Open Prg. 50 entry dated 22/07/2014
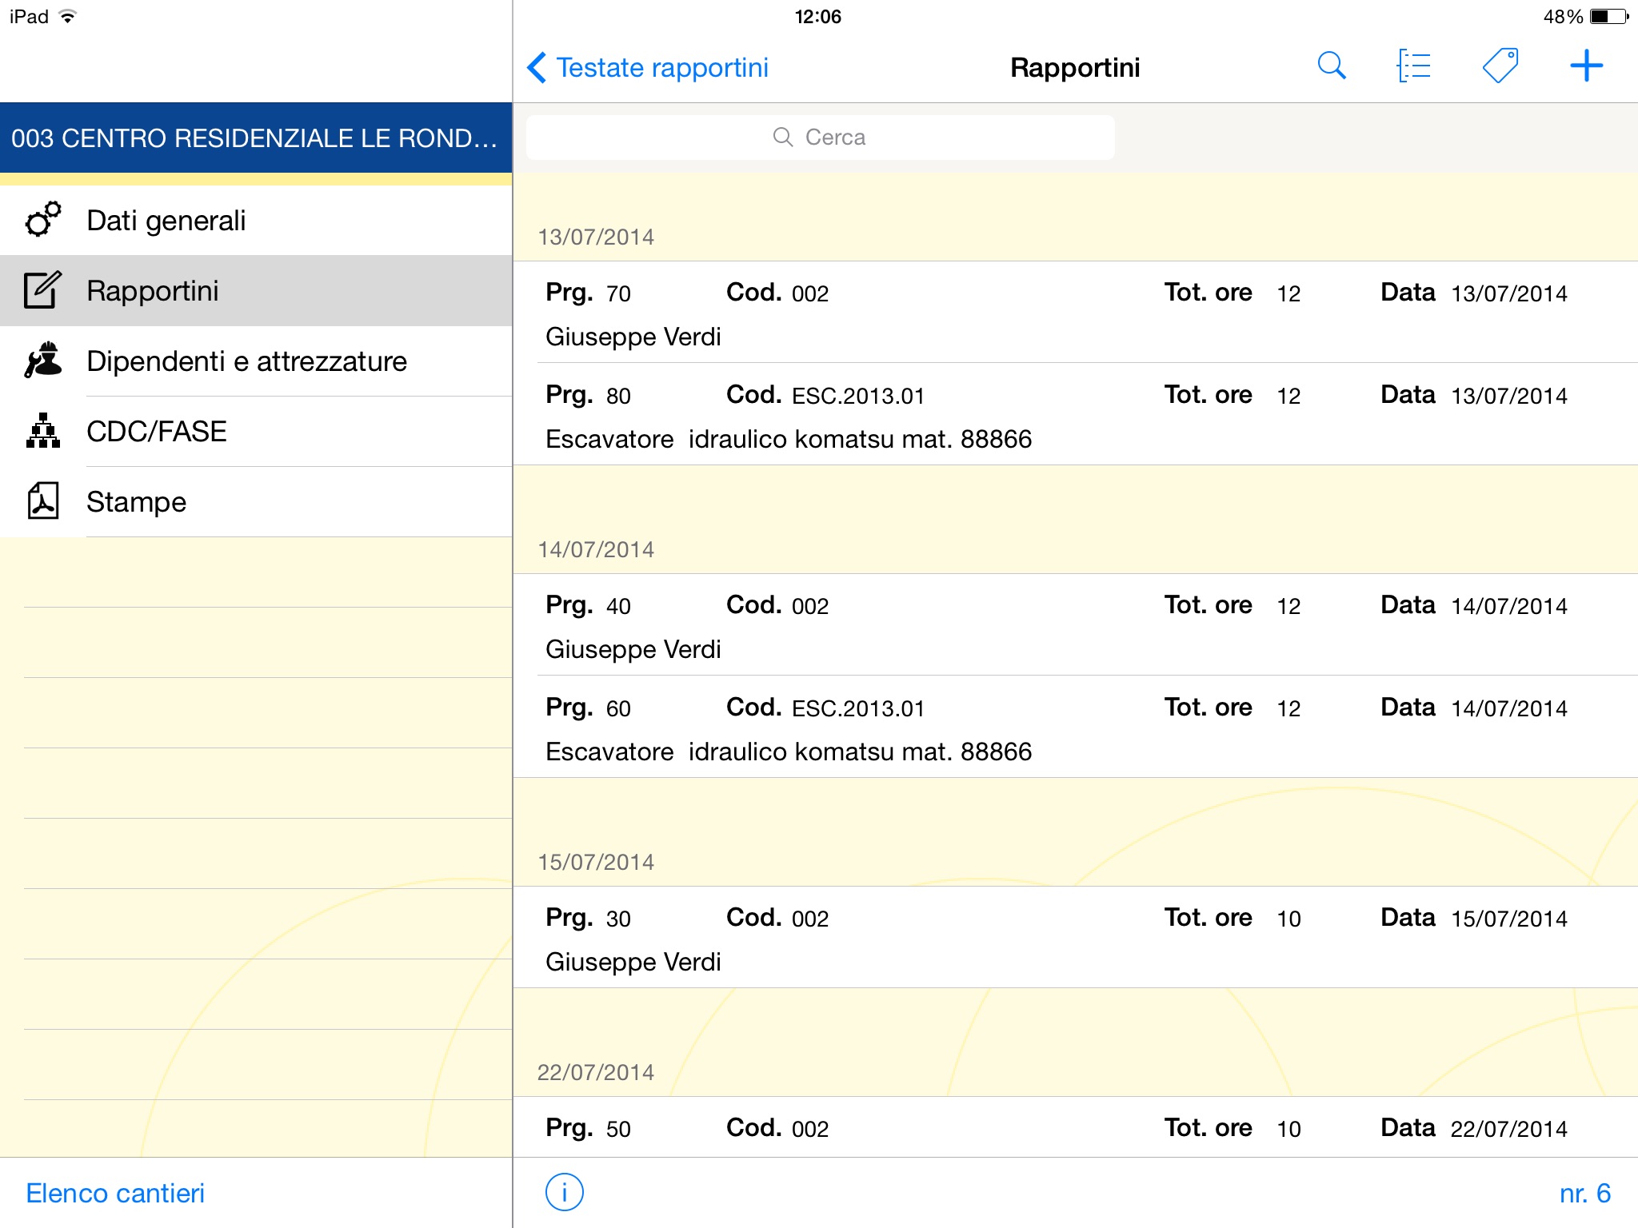This screenshot has height=1228, width=1638. click(x=1076, y=1127)
